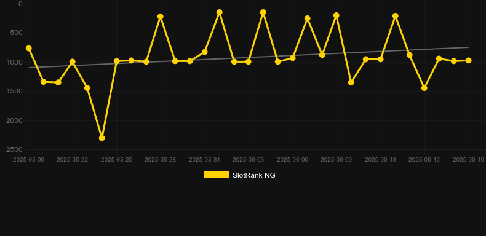
Task: Click the 2025-05-22 x-axis label
Action: click(73, 160)
